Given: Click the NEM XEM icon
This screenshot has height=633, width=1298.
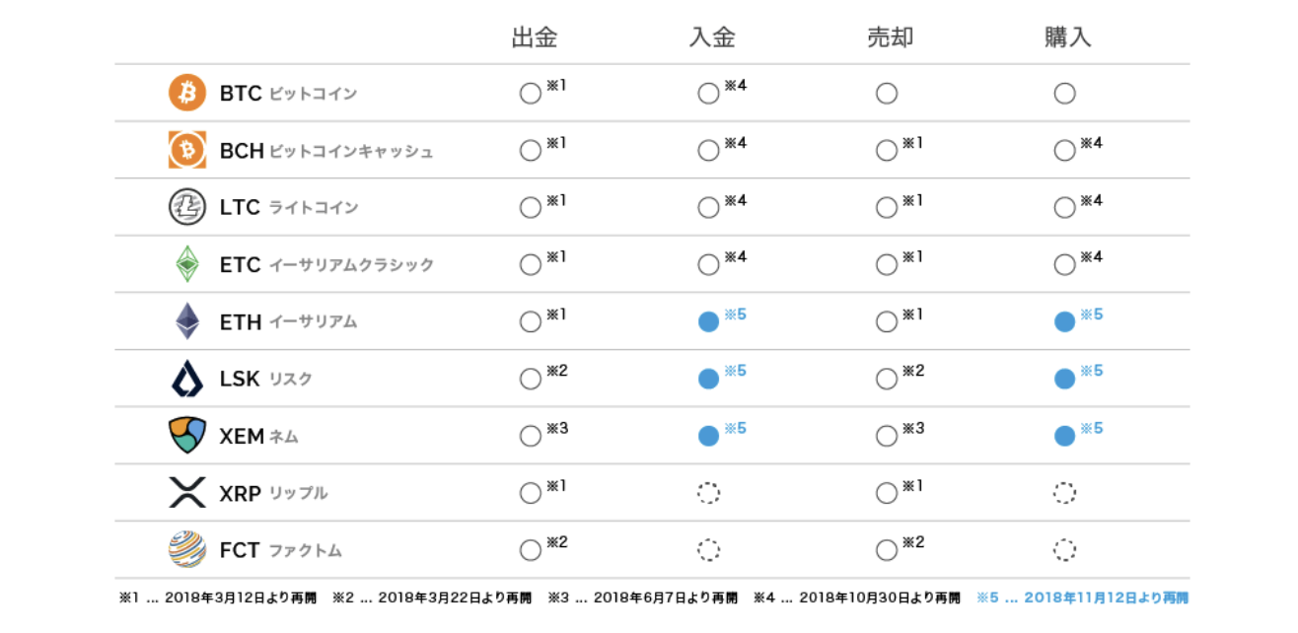Looking at the screenshot, I should (x=186, y=435).
